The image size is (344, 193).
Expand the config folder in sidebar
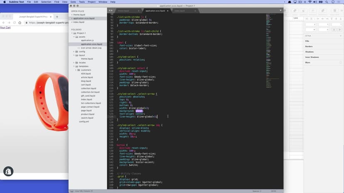74,51
